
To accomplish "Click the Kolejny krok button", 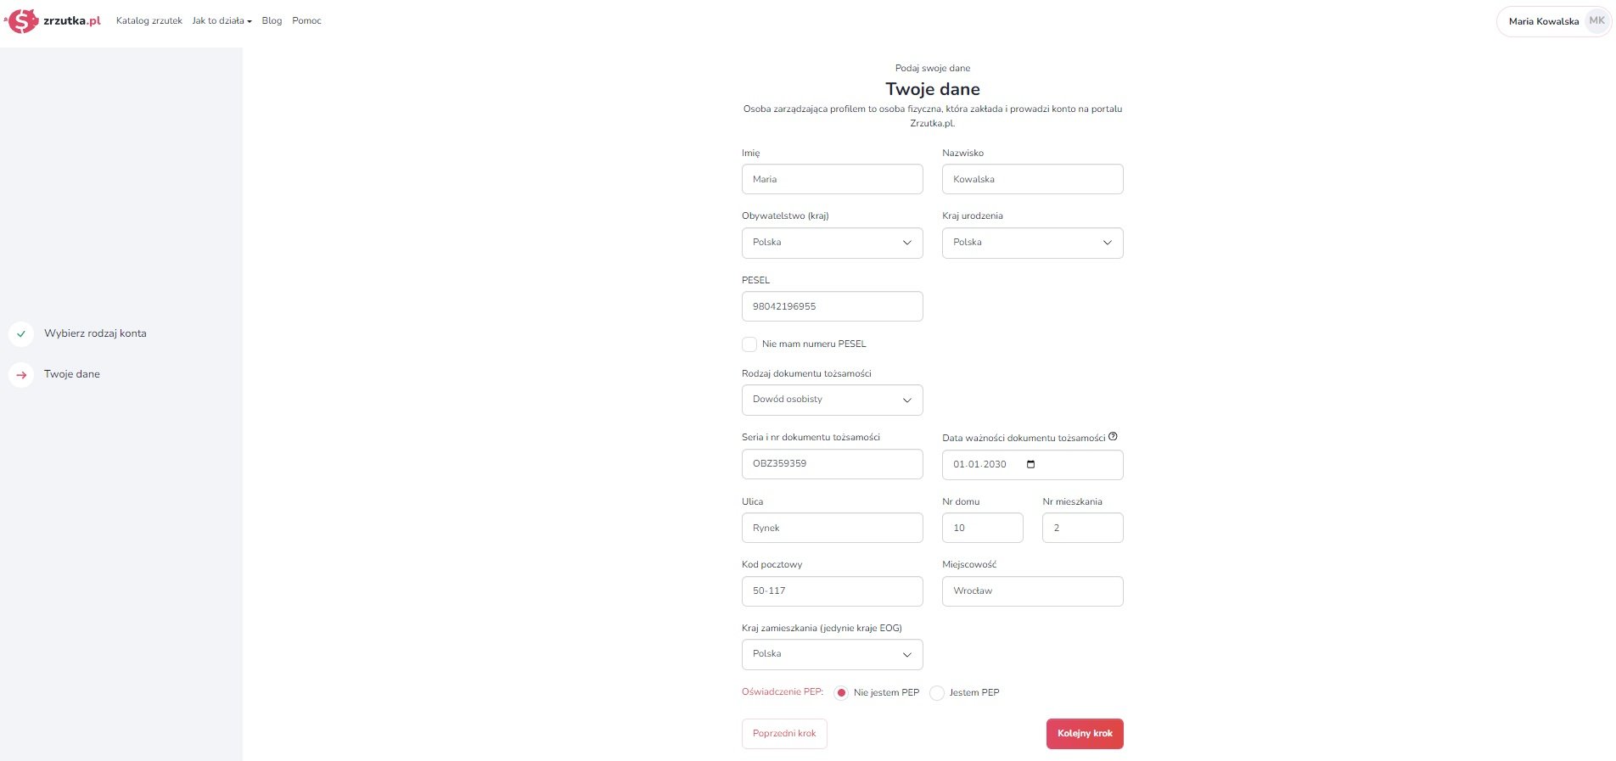I will point(1085,734).
